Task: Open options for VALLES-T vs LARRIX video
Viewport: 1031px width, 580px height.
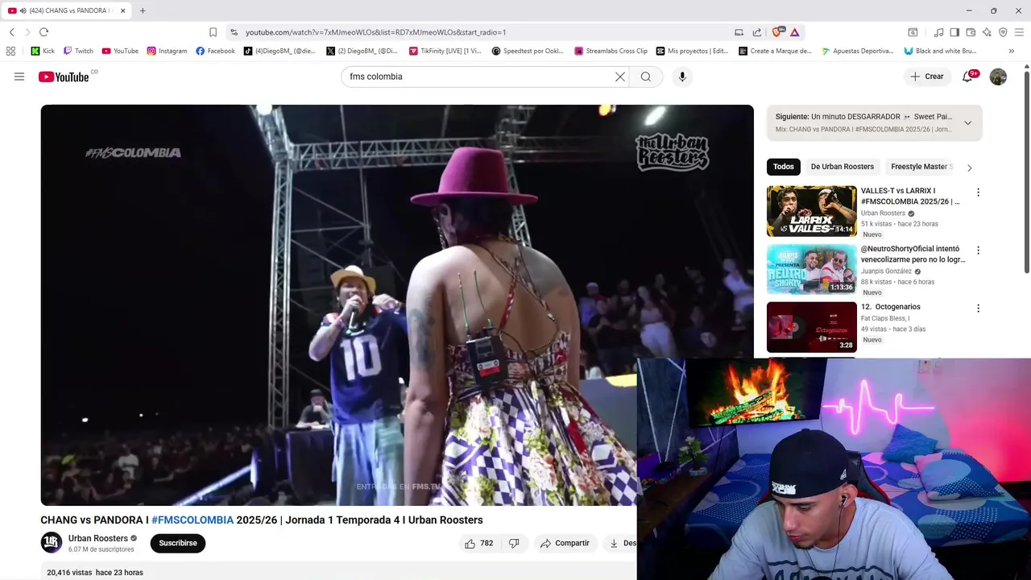Action: [x=978, y=193]
